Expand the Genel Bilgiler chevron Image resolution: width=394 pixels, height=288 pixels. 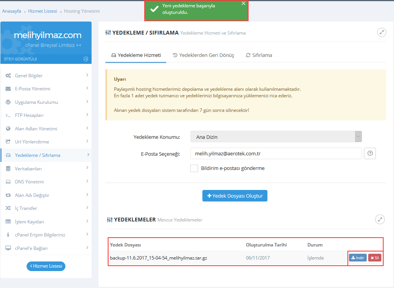(87, 75)
